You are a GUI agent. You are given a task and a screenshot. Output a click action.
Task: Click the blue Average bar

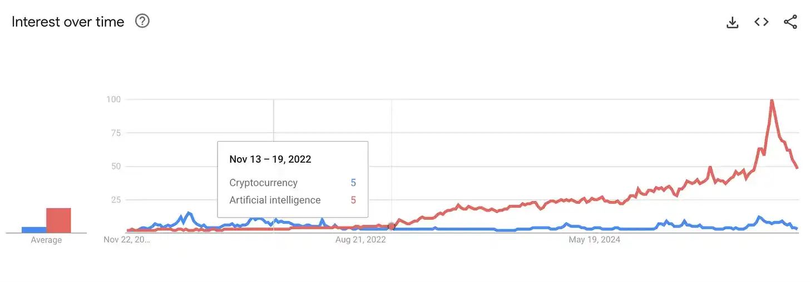point(34,230)
